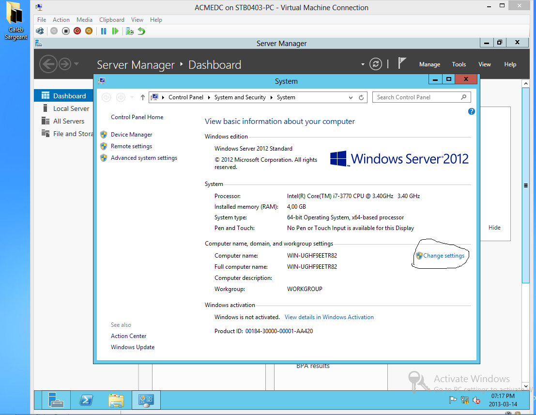This screenshot has height=415, width=536.
Task: Click the Action Center flag in the tray
Action: point(453,400)
